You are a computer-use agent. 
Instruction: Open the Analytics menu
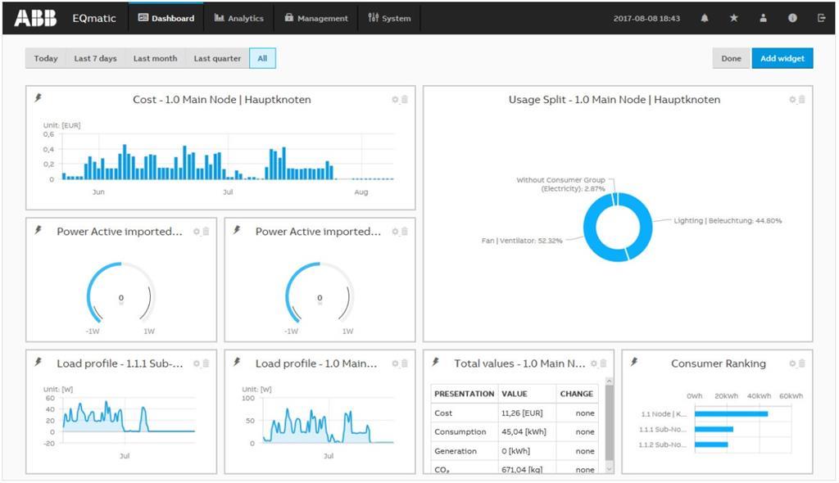[239, 18]
